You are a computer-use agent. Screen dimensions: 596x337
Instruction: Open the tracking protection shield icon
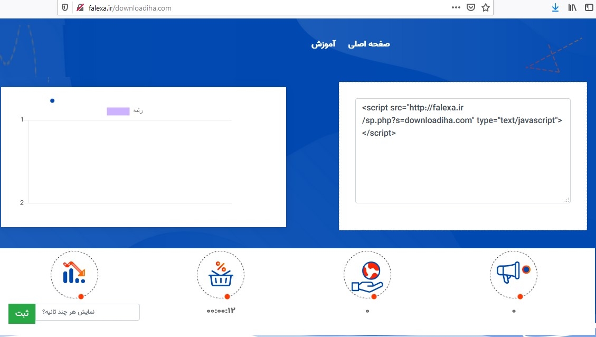click(65, 8)
